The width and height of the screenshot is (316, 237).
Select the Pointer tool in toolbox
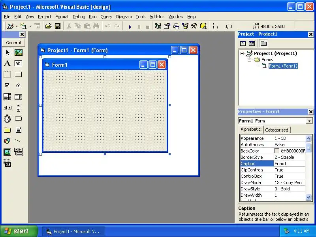click(x=8, y=53)
